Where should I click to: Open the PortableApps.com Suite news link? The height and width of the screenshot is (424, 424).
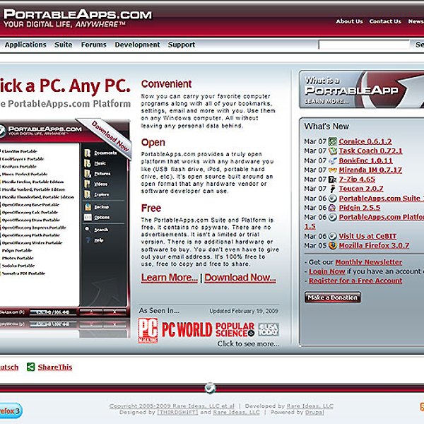[x=382, y=199]
